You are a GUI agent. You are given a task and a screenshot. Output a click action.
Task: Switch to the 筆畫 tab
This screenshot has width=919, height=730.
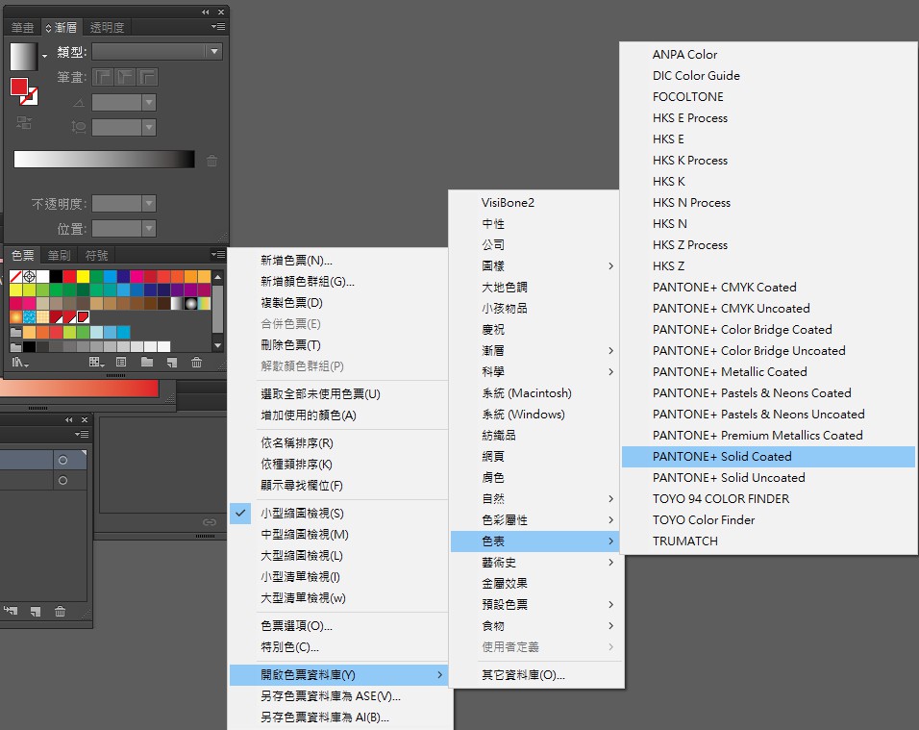pos(23,27)
